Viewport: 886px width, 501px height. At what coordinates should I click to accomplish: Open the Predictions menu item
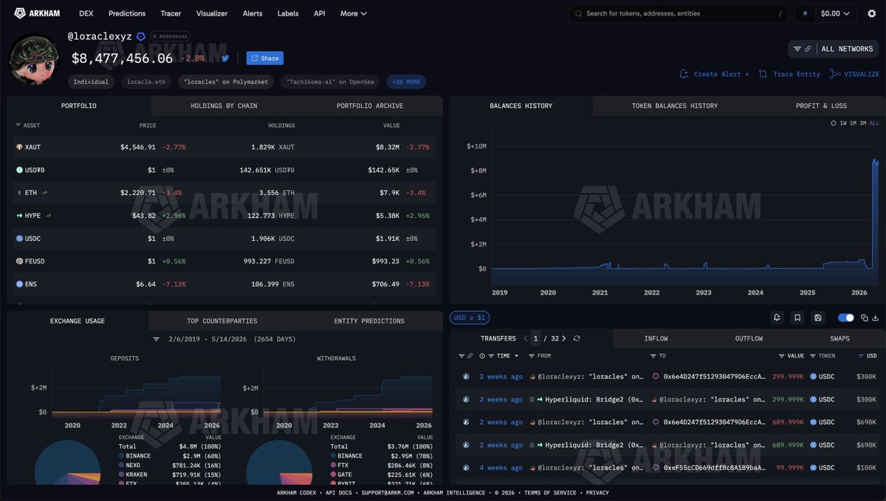[x=127, y=13]
